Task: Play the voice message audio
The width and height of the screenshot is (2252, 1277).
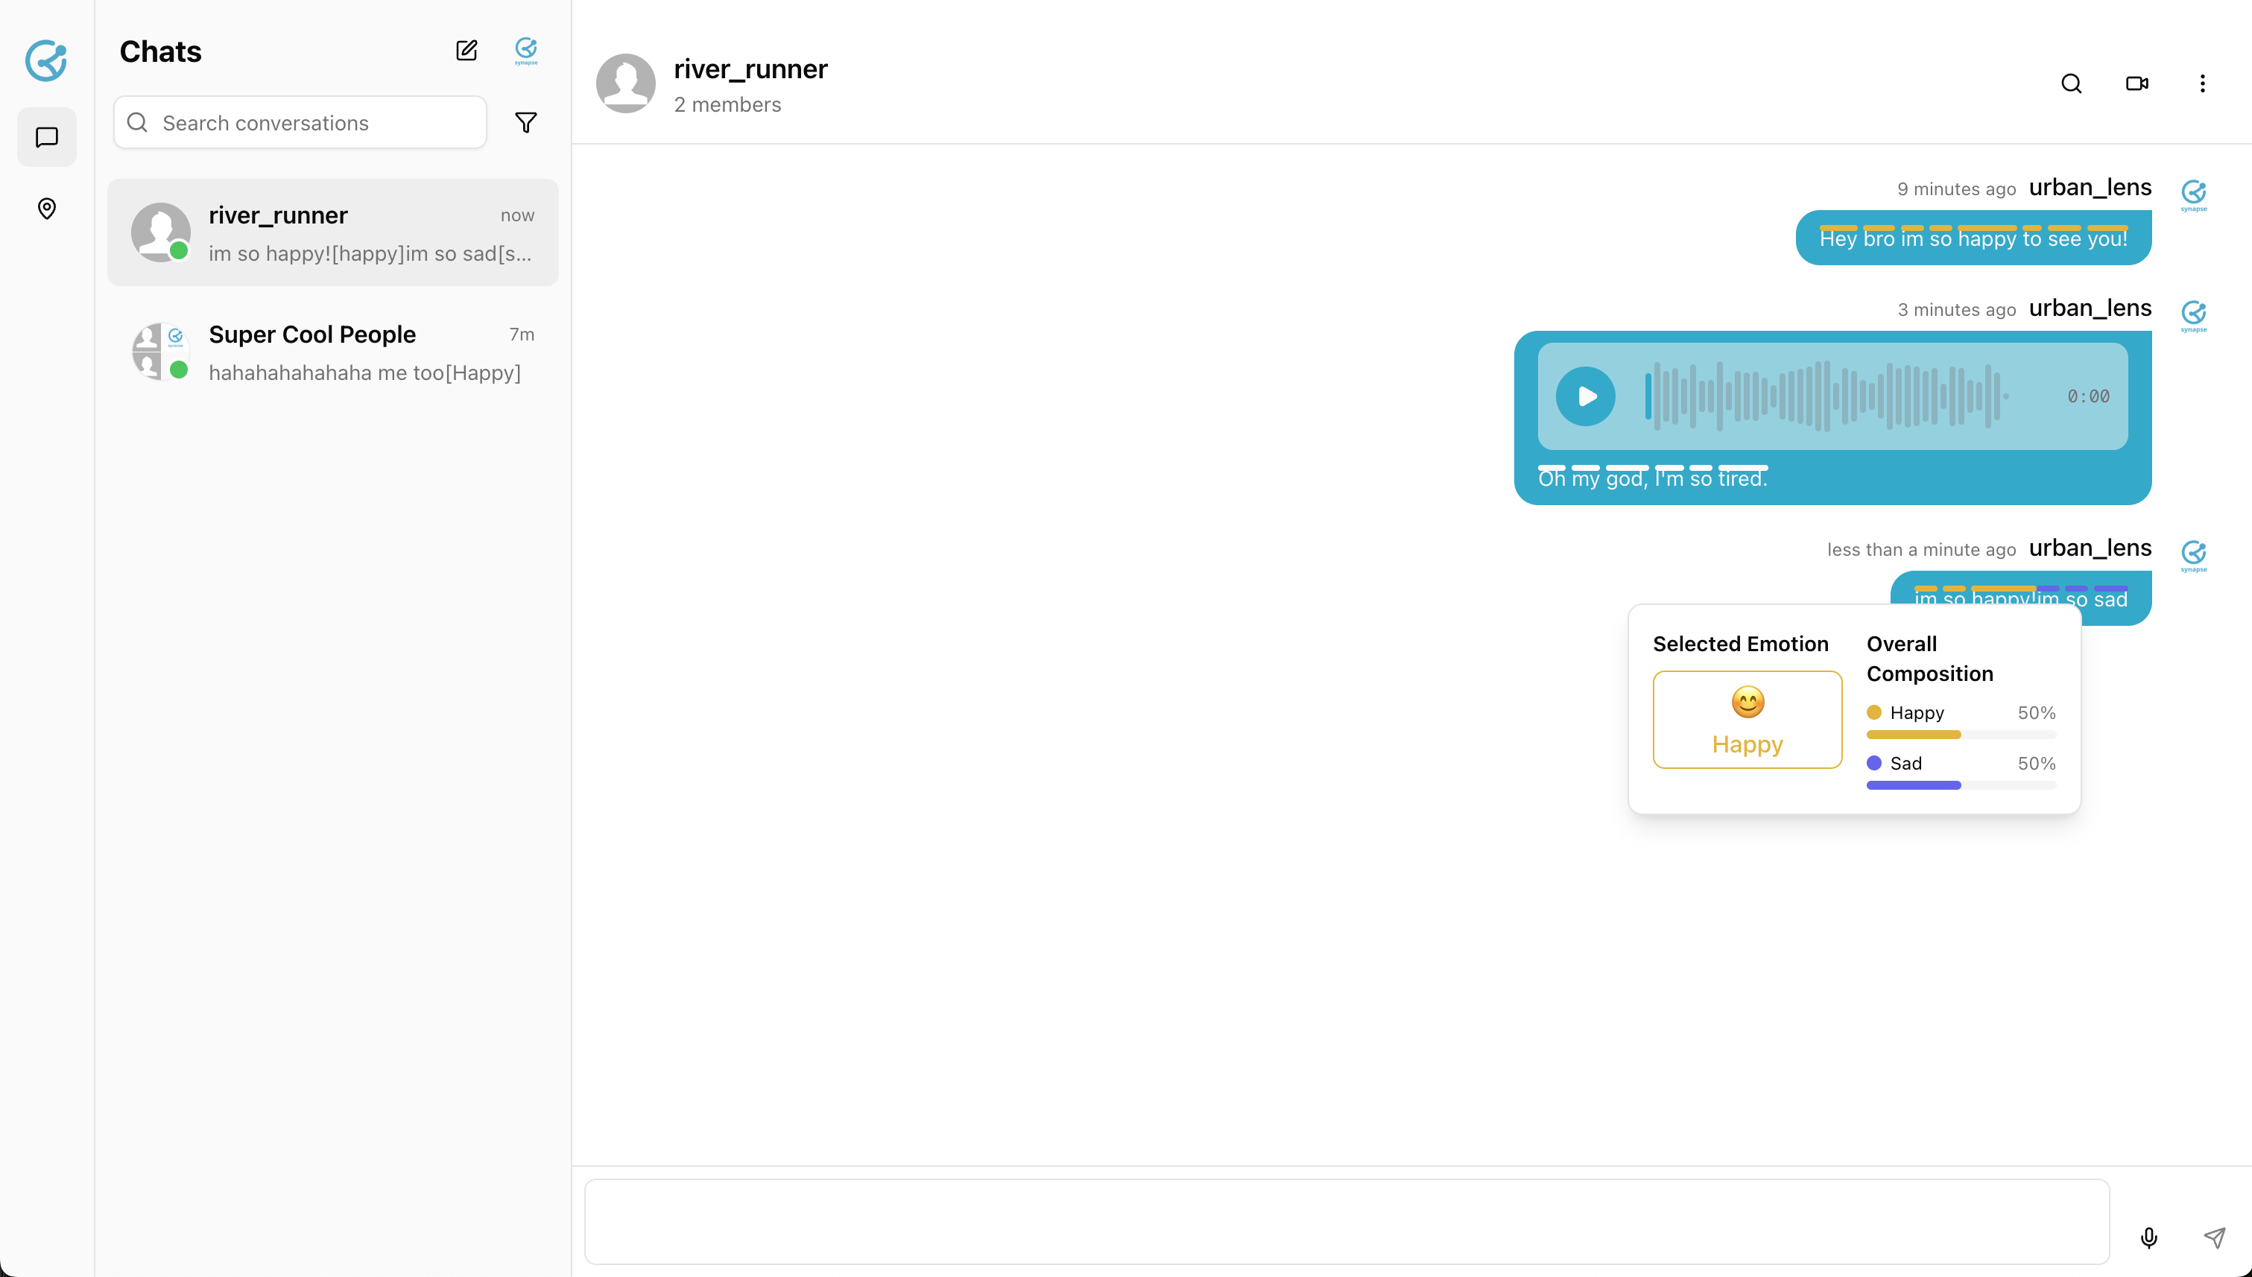Action: [1585, 396]
